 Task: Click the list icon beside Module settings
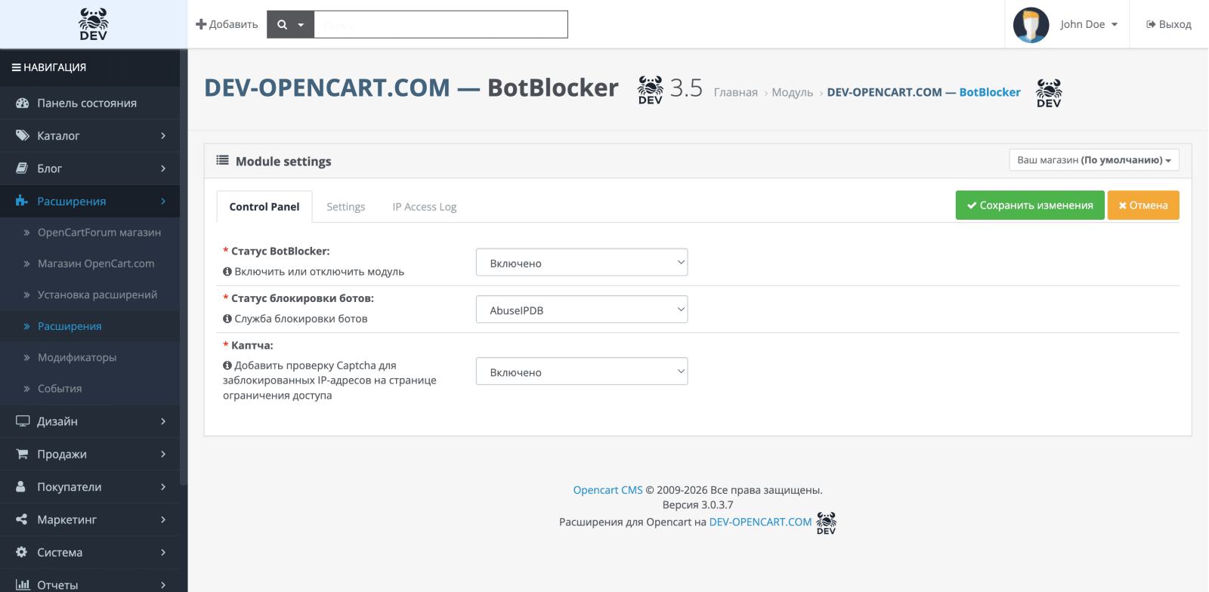[222, 160]
